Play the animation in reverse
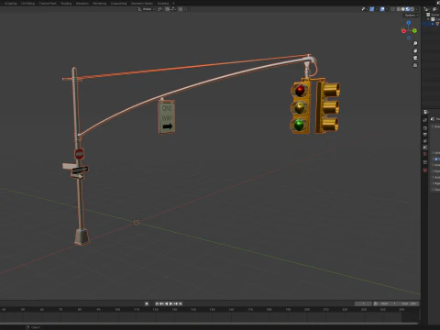The height and width of the screenshot is (330, 440). [167, 303]
